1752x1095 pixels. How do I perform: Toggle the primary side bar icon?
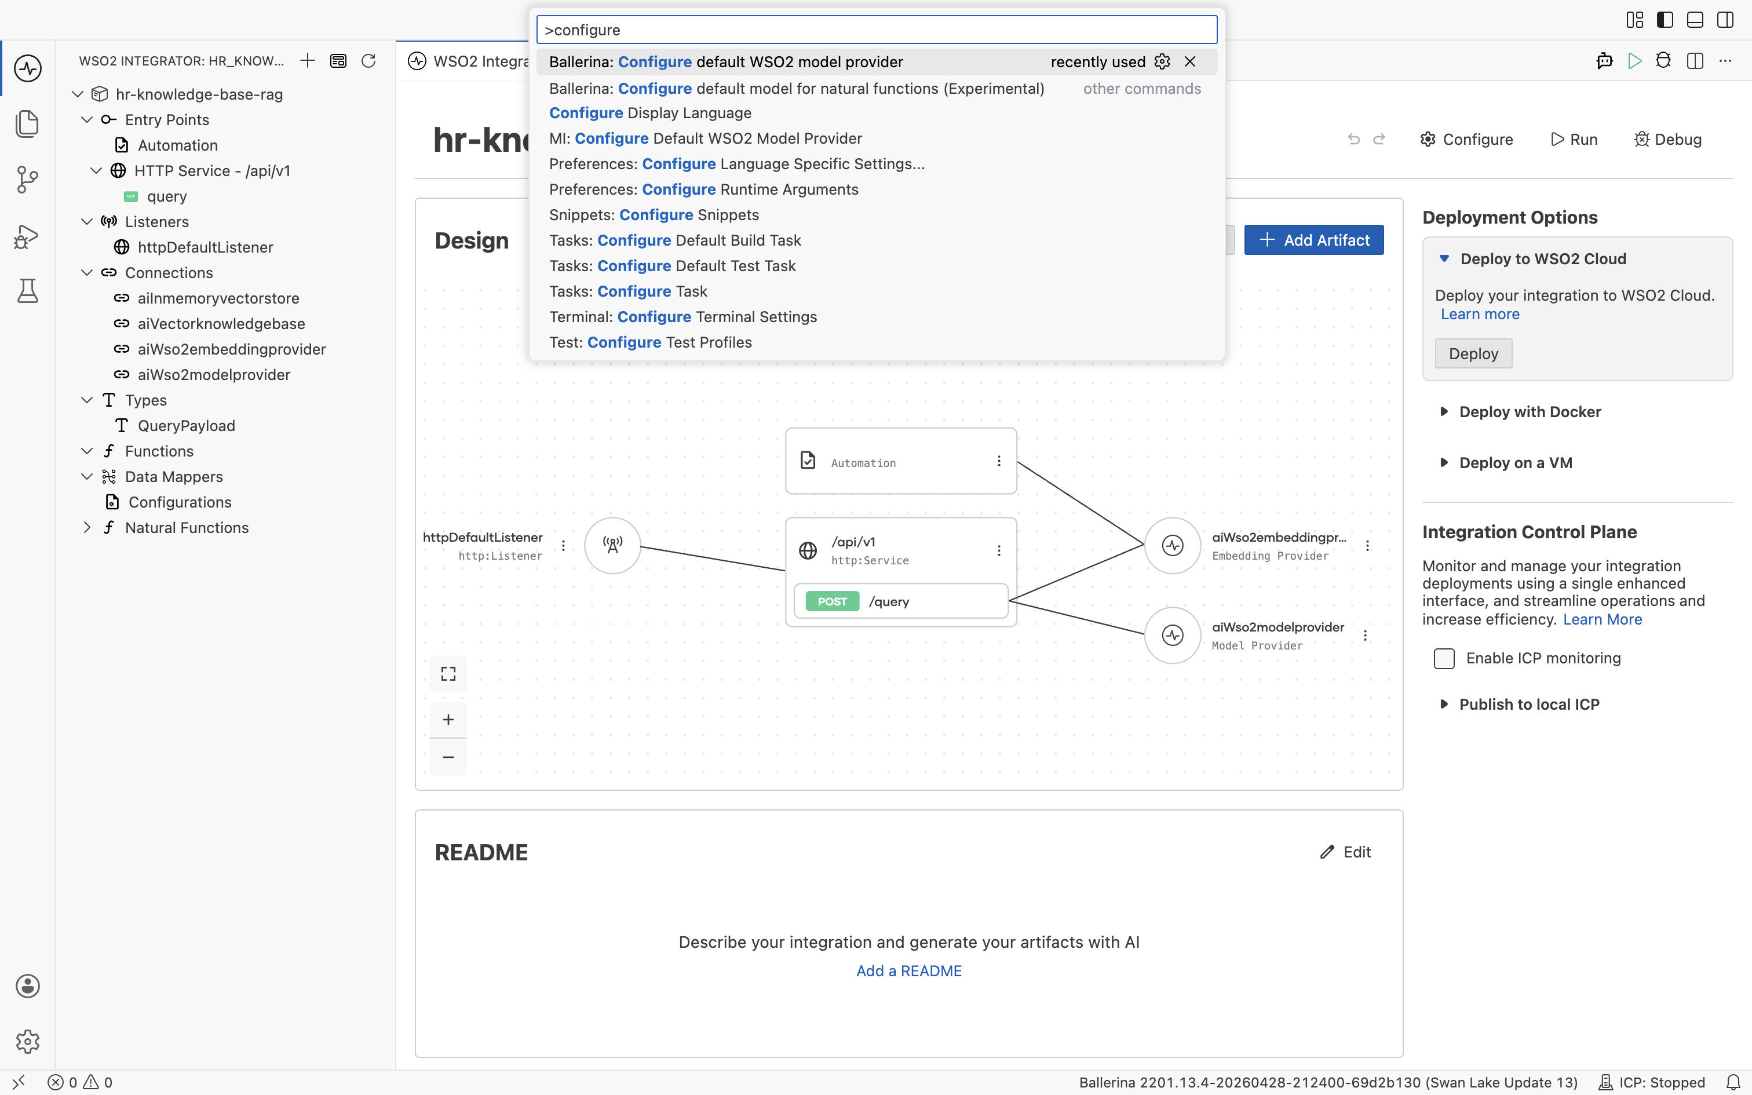pyautogui.click(x=1665, y=20)
